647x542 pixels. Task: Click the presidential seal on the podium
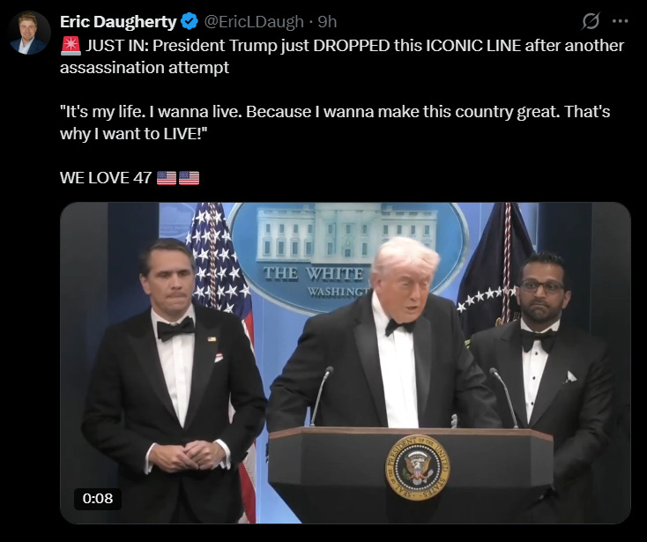coord(417,467)
